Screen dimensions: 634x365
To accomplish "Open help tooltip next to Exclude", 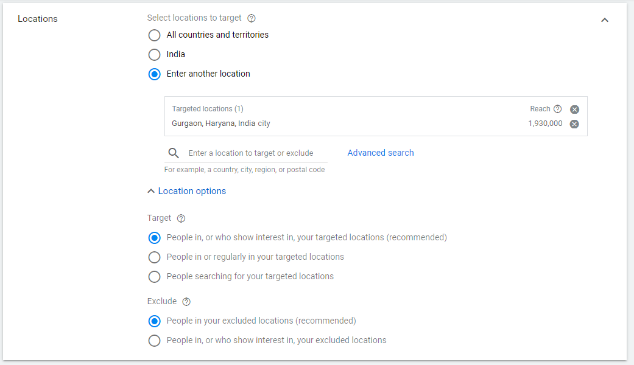I will click(186, 302).
